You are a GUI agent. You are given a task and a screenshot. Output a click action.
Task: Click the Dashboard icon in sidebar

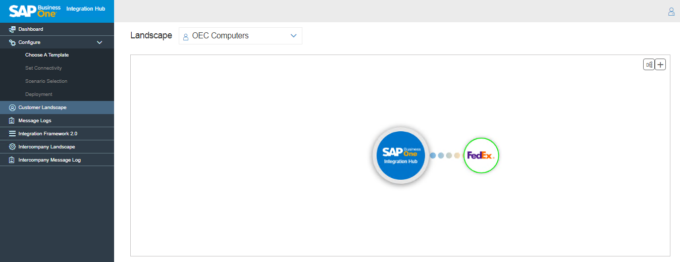[13, 29]
